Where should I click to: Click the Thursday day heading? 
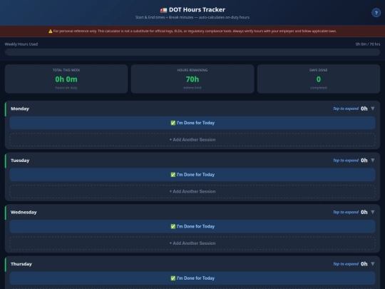[21, 264]
